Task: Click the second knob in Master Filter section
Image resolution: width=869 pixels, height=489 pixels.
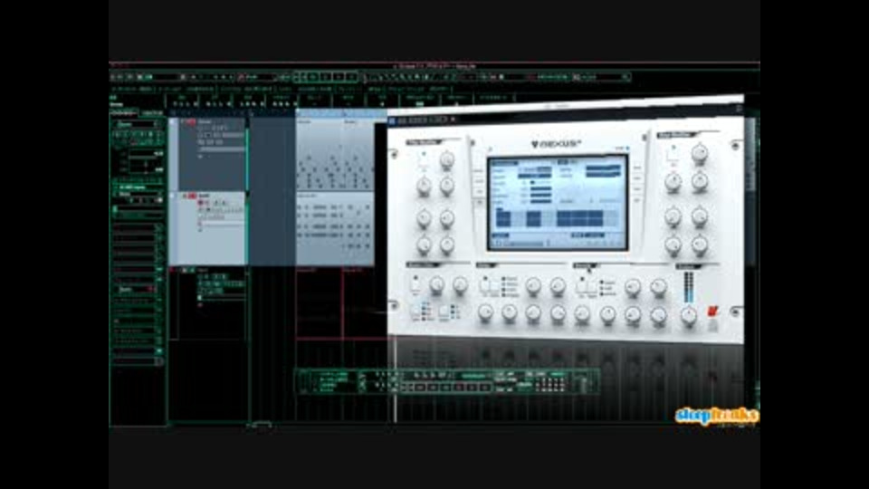Action: point(460,285)
